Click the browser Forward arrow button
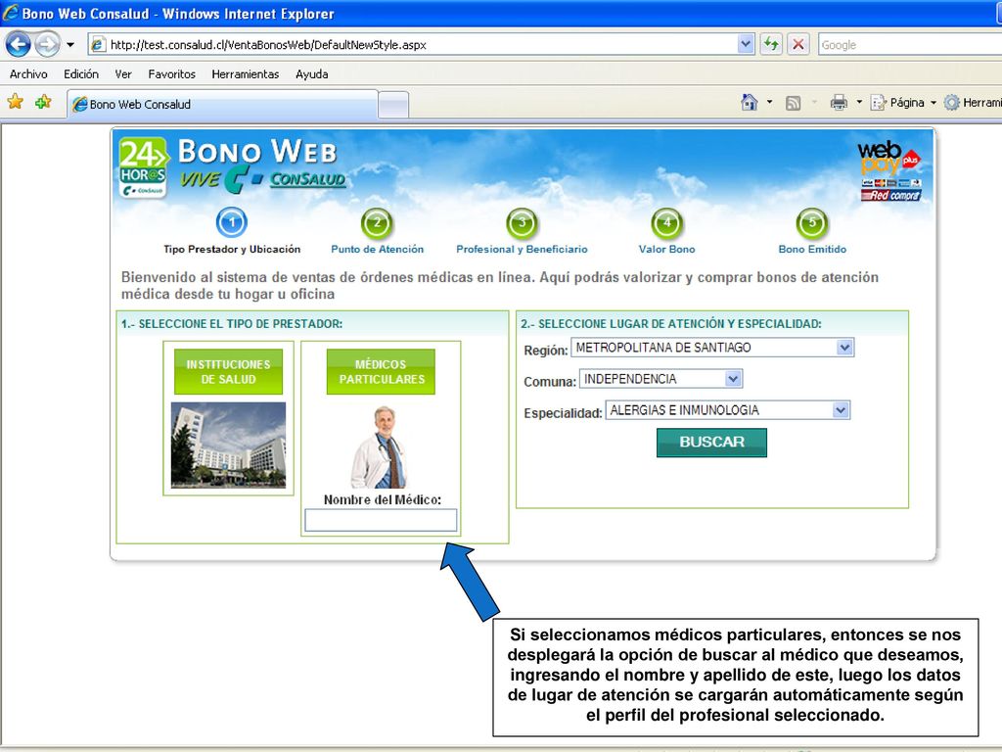This screenshot has height=752, width=1002. click(47, 45)
